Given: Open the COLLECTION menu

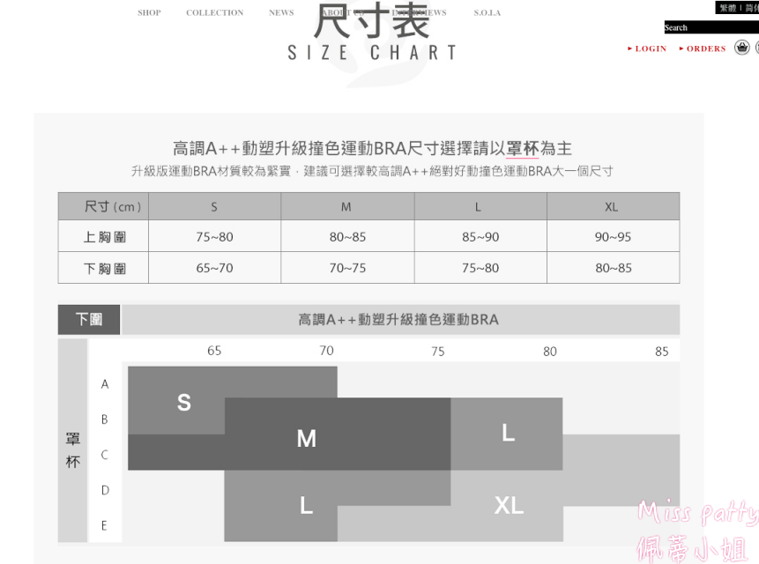Looking at the screenshot, I should [214, 12].
